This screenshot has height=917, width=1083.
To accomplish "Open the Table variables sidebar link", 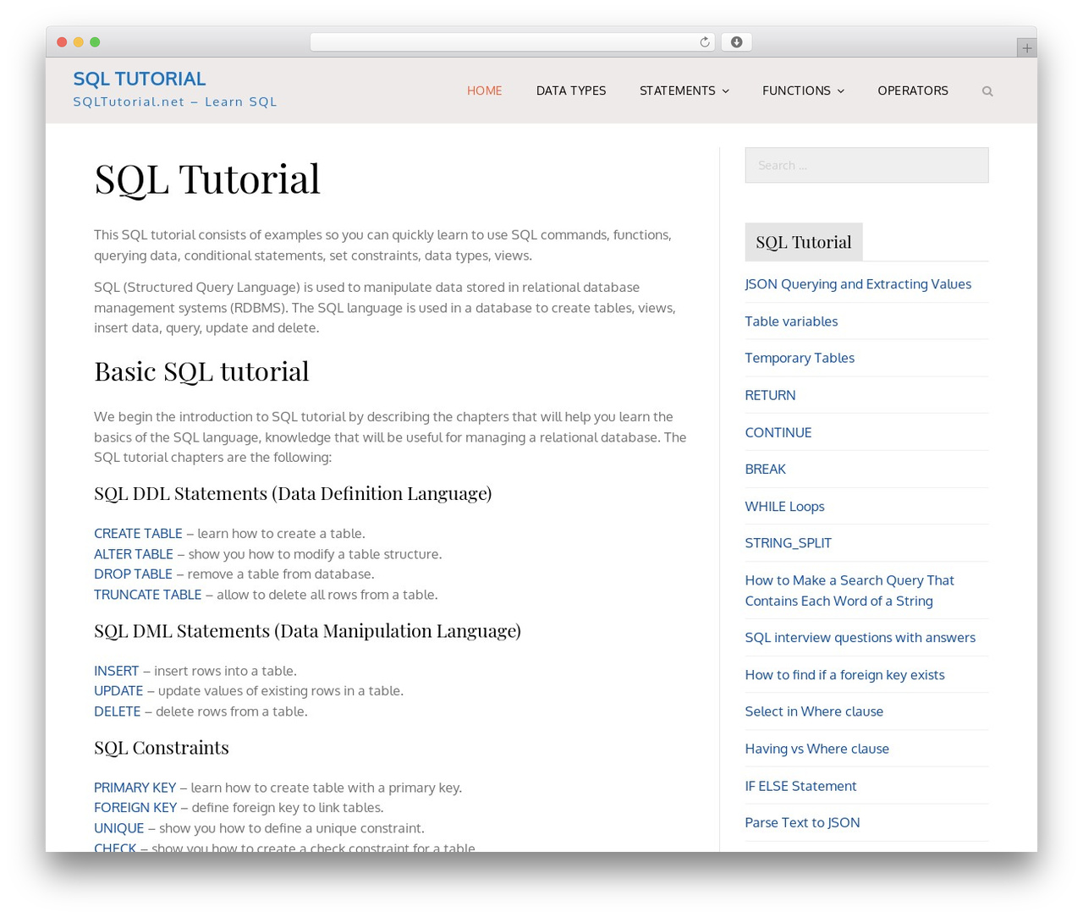I will (791, 321).
